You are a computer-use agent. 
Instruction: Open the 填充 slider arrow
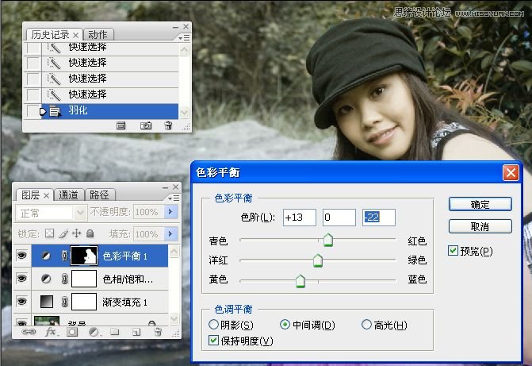[170, 233]
